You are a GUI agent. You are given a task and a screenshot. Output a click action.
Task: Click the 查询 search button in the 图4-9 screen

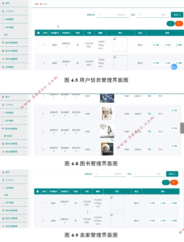pos(172,174)
